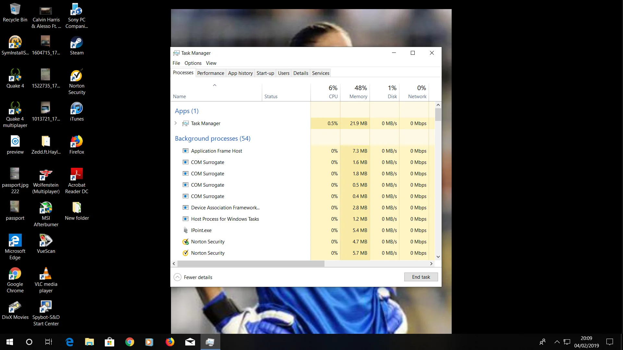Viewport: 623px width, 350px height.
Task: Open the iTunes desktop shortcut
Action: (x=77, y=112)
